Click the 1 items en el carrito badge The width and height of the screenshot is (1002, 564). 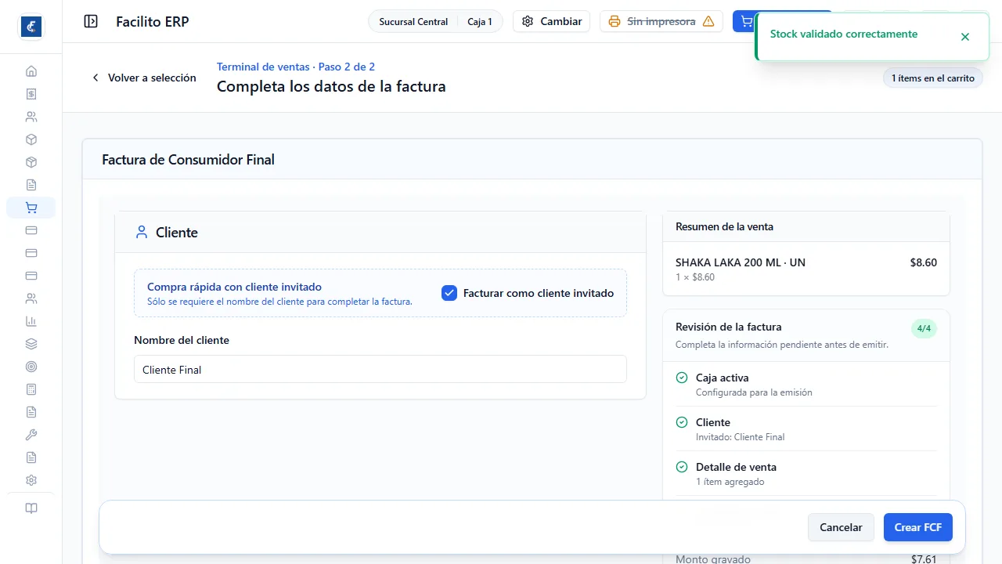(933, 78)
